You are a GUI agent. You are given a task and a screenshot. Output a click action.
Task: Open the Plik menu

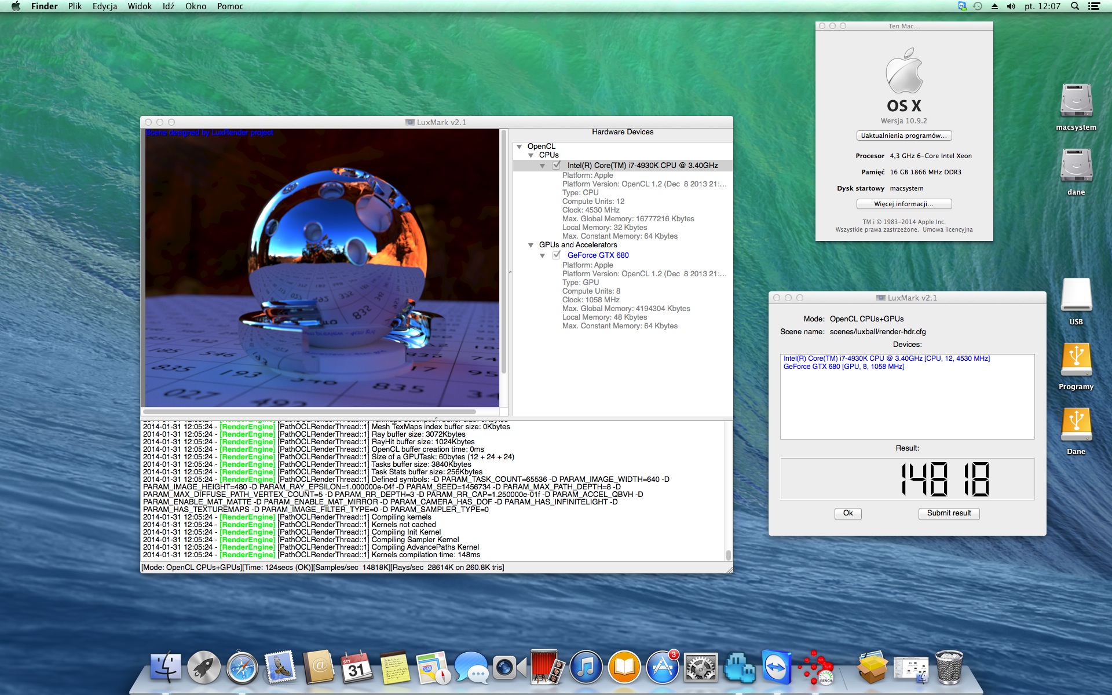75,6
